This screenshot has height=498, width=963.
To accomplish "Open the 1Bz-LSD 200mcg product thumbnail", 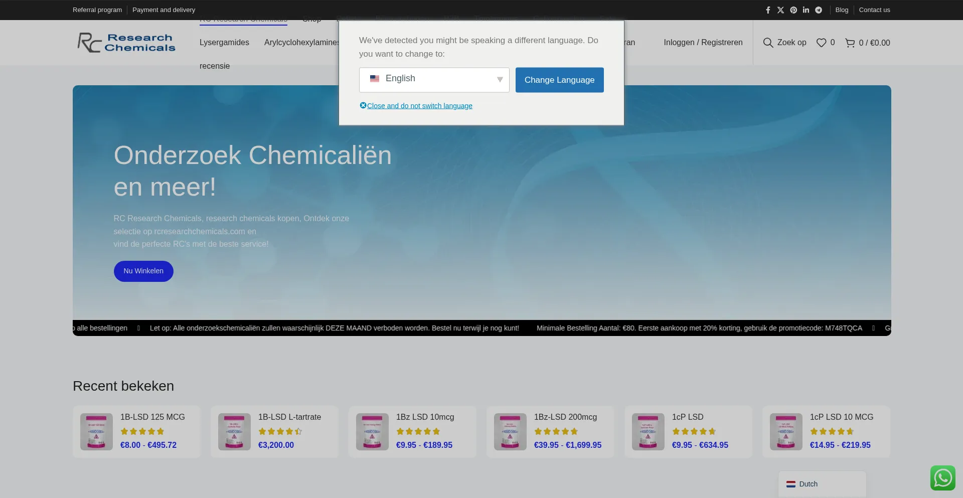I will [x=510, y=432].
